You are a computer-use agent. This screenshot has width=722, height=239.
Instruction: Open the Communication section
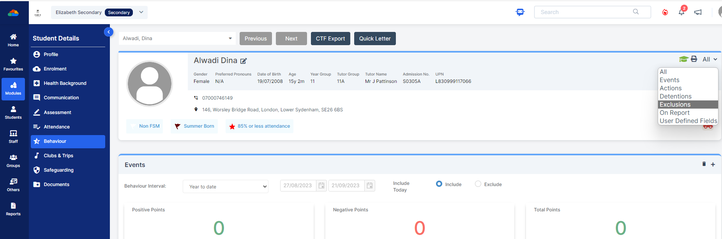[68, 98]
